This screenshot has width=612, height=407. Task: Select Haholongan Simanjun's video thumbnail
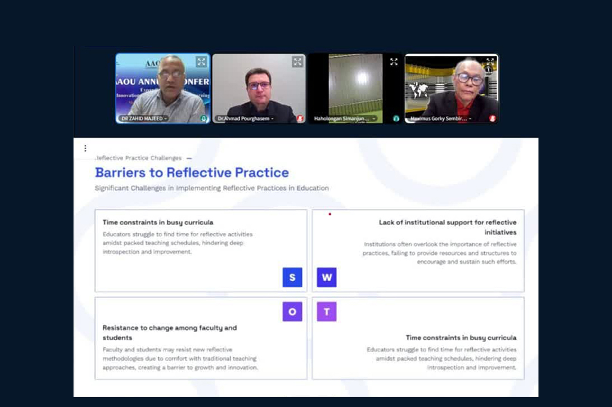(x=355, y=88)
